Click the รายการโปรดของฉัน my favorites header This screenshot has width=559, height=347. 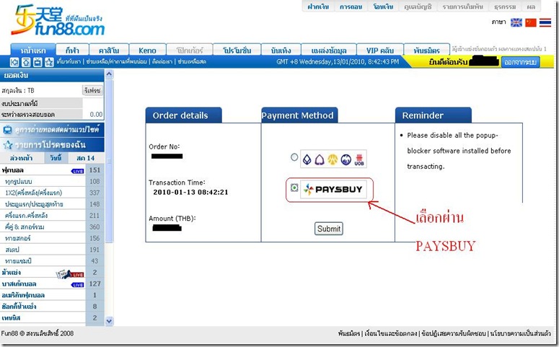pos(52,145)
